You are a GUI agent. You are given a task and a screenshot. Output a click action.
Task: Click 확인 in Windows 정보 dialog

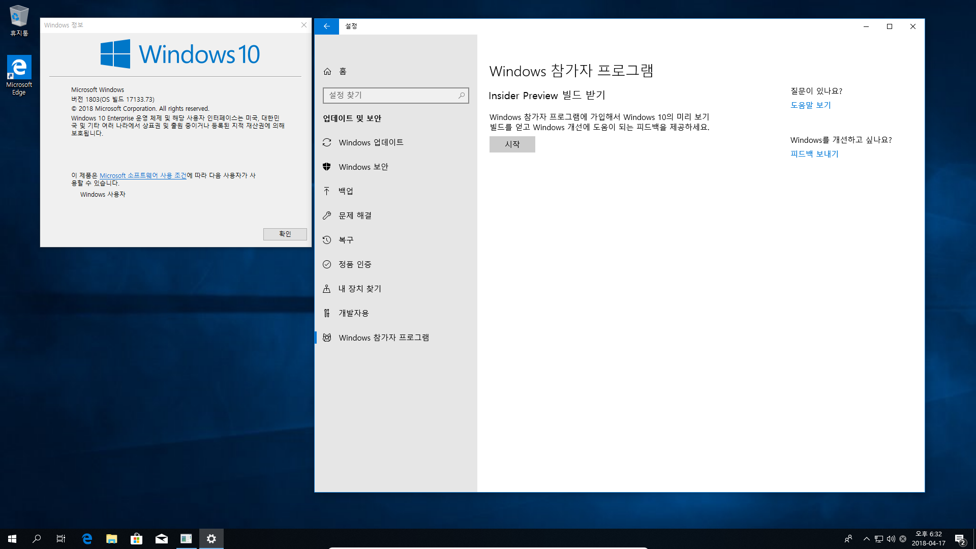285,234
